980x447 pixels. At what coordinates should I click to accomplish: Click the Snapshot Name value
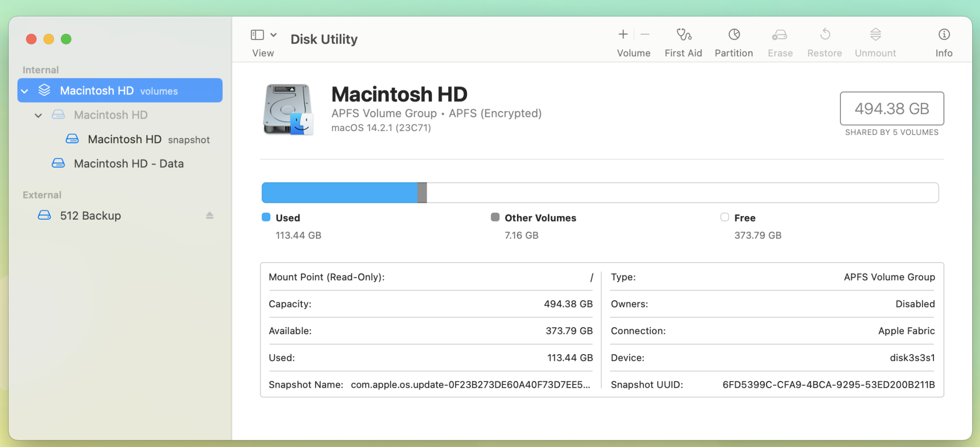point(470,385)
